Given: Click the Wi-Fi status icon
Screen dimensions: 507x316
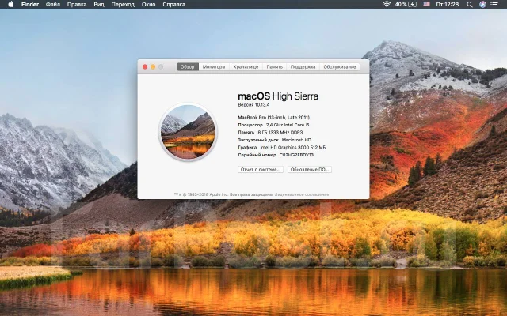Looking at the screenshot, I should tap(387, 4).
